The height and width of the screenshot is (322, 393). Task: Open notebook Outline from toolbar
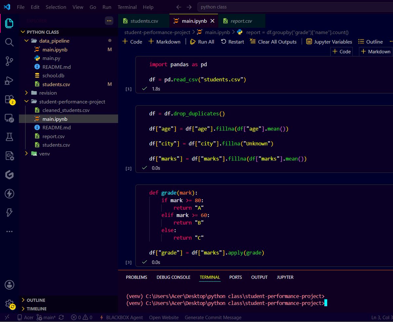click(x=370, y=42)
